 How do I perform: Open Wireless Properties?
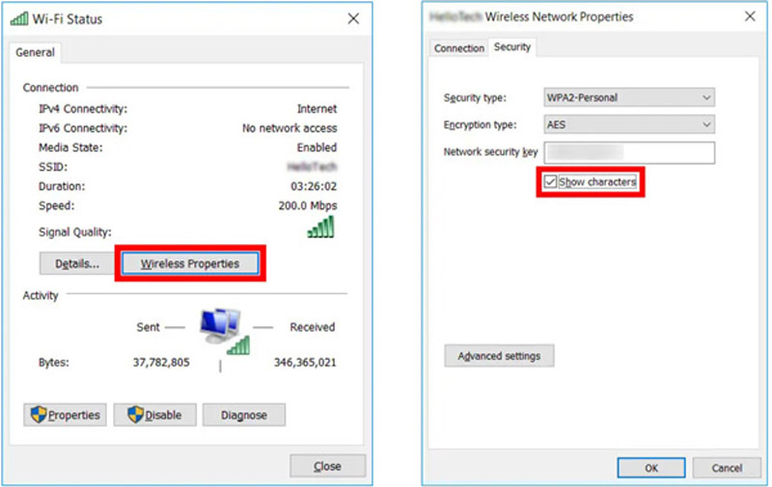coord(190,263)
